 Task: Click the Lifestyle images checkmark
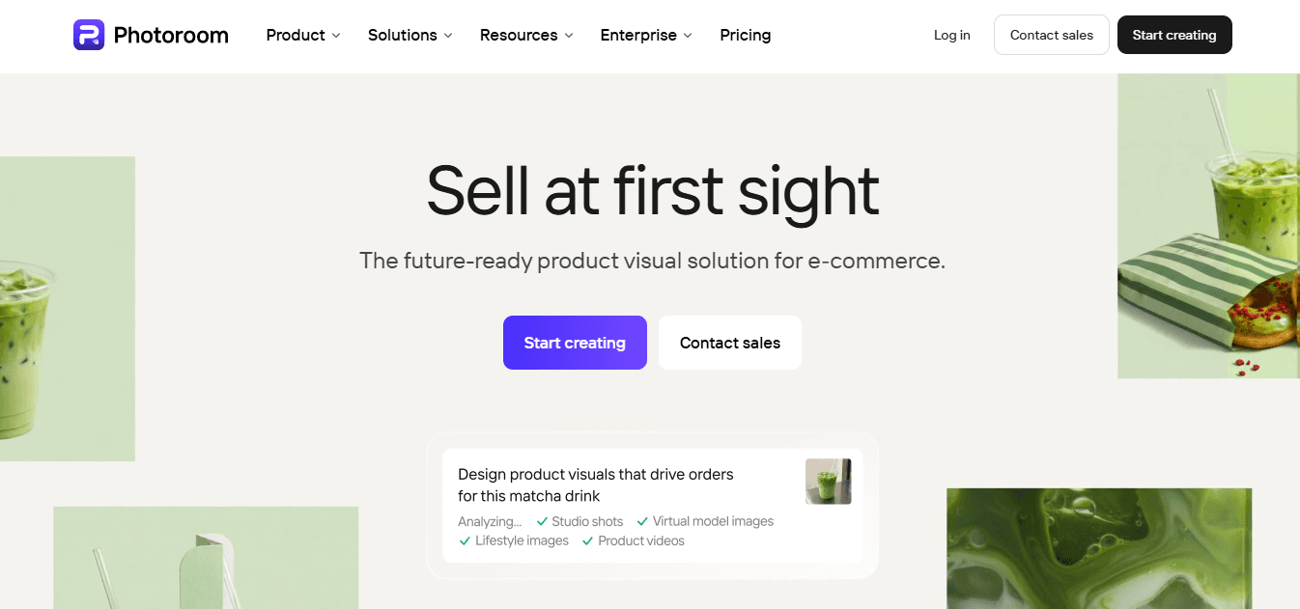point(466,540)
